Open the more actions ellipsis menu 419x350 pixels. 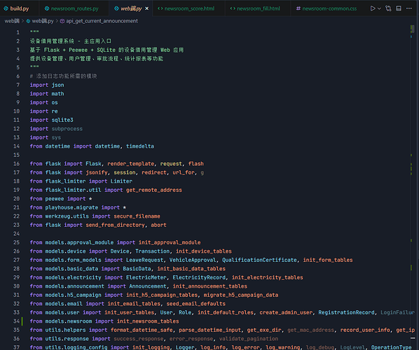pos(409,8)
